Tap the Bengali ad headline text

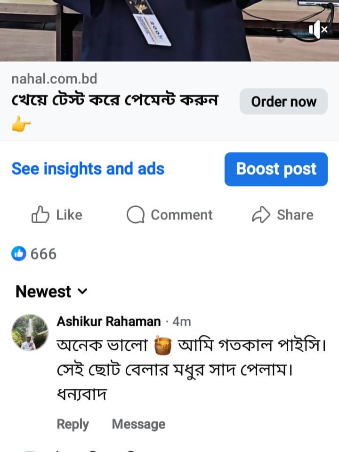coord(115,101)
